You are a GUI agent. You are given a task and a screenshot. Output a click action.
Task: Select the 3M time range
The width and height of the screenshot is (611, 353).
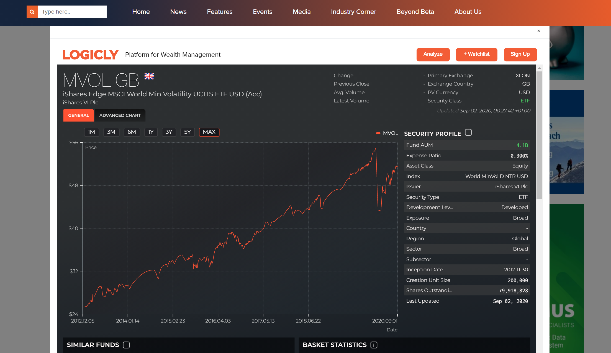pyautogui.click(x=111, y=132)
